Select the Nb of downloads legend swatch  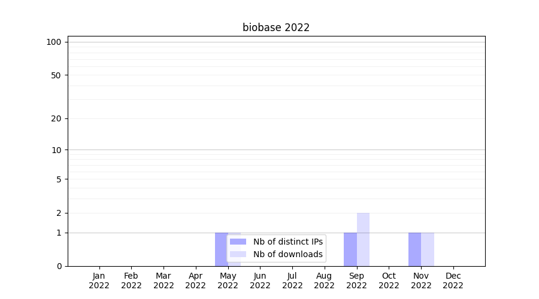point(238,254)
